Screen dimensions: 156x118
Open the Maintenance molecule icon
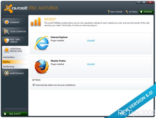7,73
